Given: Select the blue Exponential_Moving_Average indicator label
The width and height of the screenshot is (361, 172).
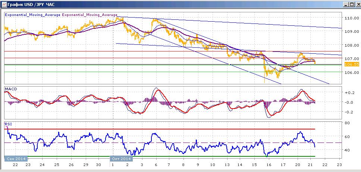Looking at the screenshot, I should 32,15.
